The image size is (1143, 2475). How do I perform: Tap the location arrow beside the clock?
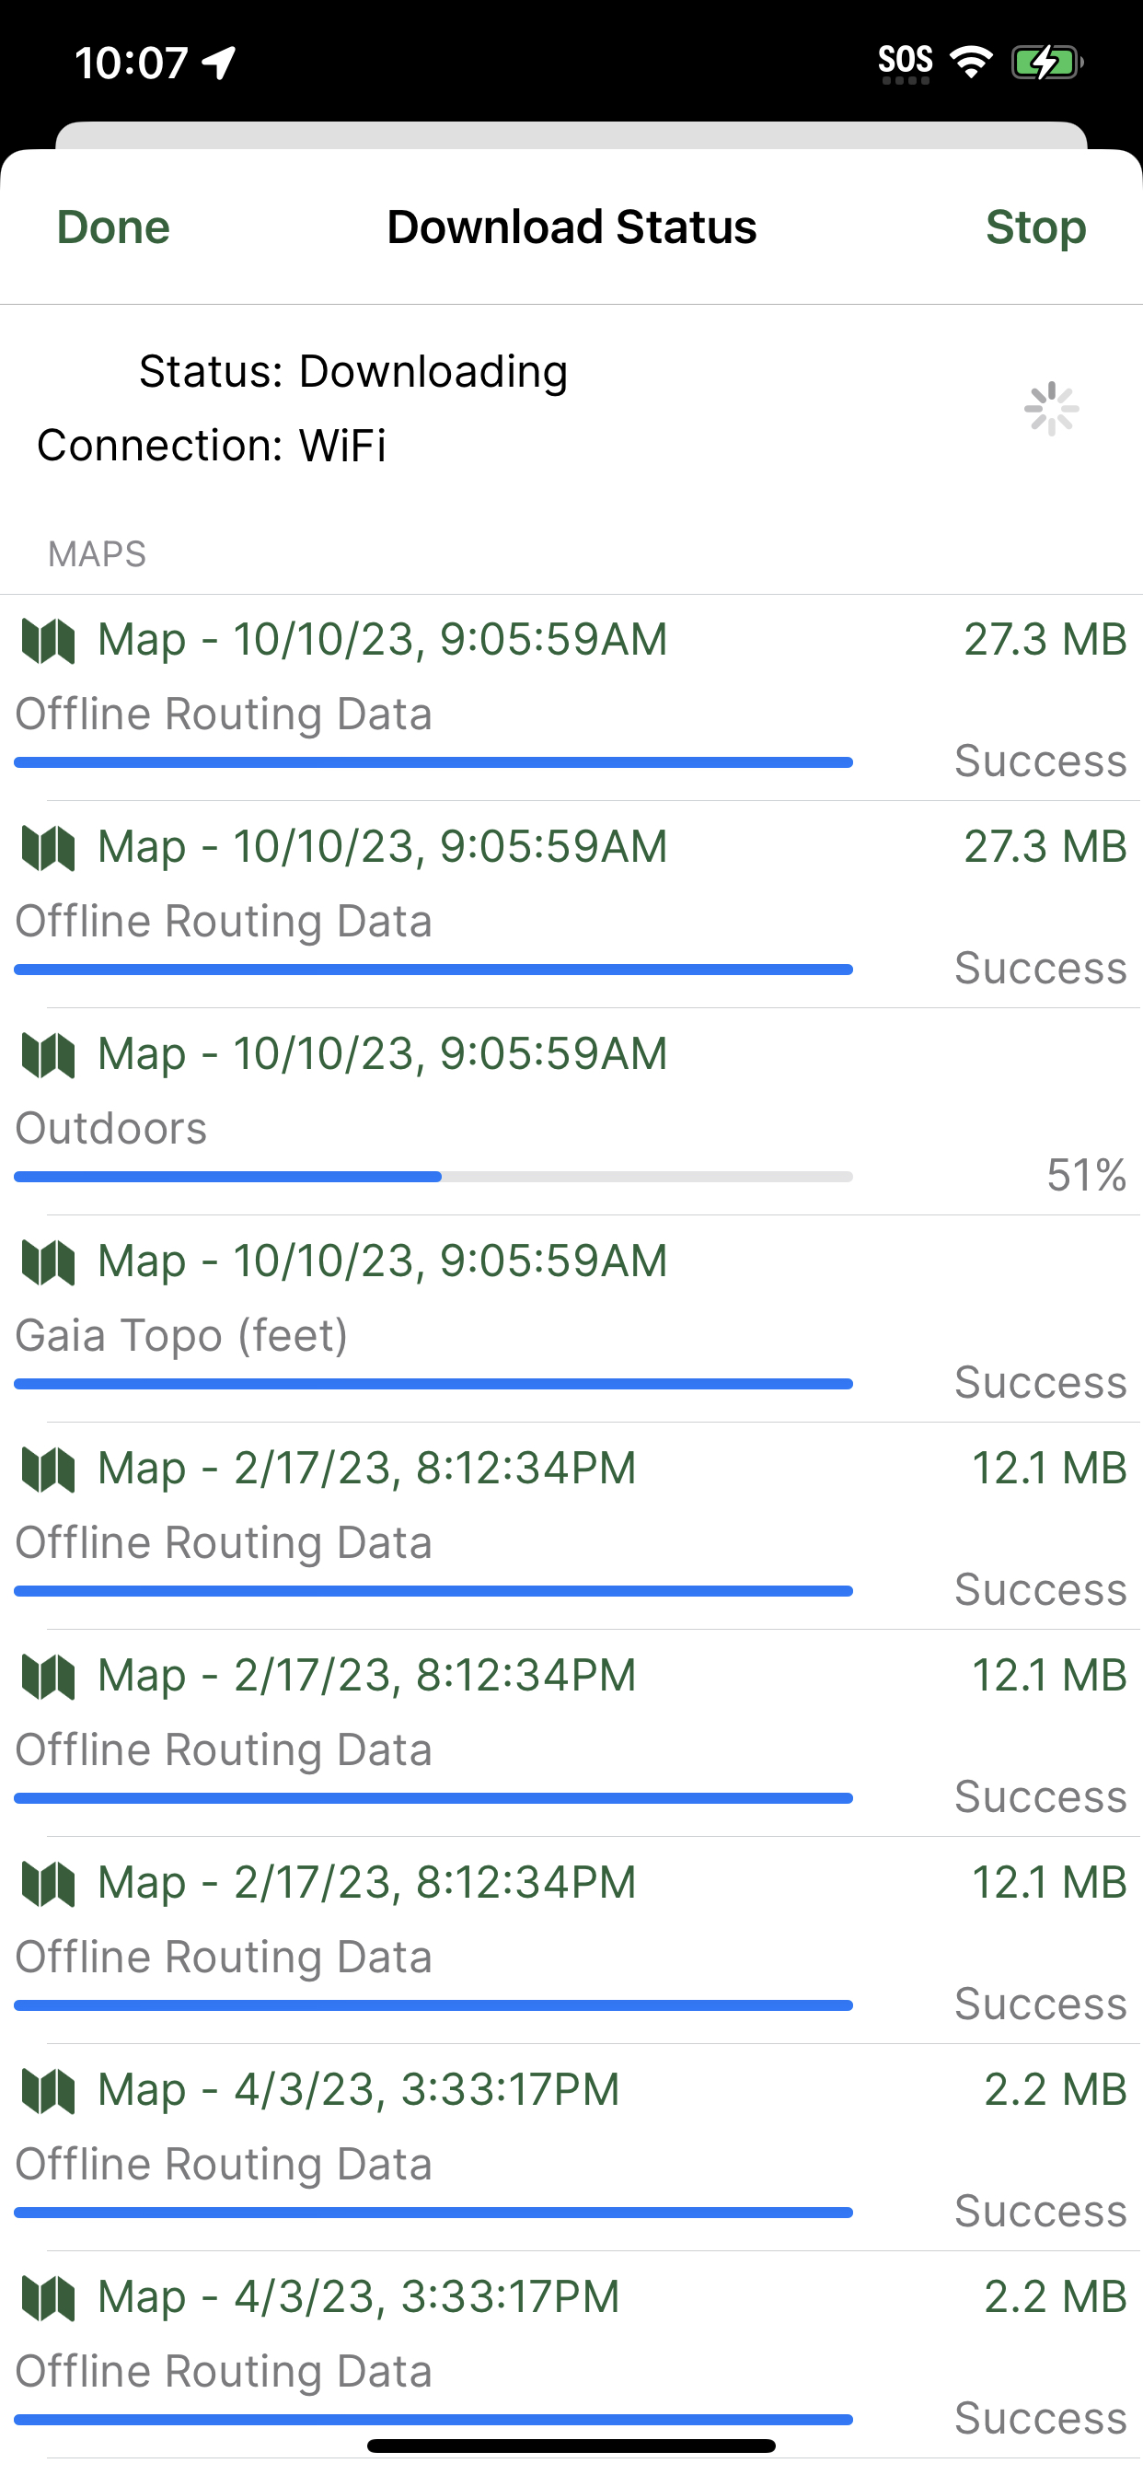(x=219, y=64)
